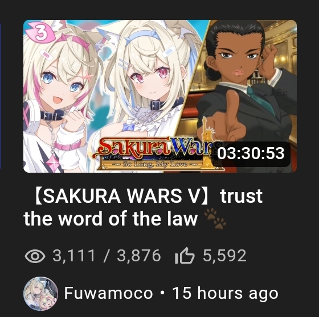The width and height of the screenshot is (319, 317).
Task: Click "the word of the law" title line
Action: (x=111, y=219)
